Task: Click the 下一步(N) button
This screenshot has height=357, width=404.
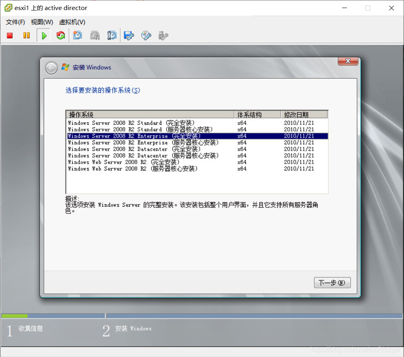Action: tap(332, 283)
